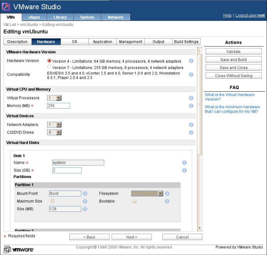Screen dimensions: 267x255
Task: Click the Memory (MB) input field
Action: (x=58, y=106)
